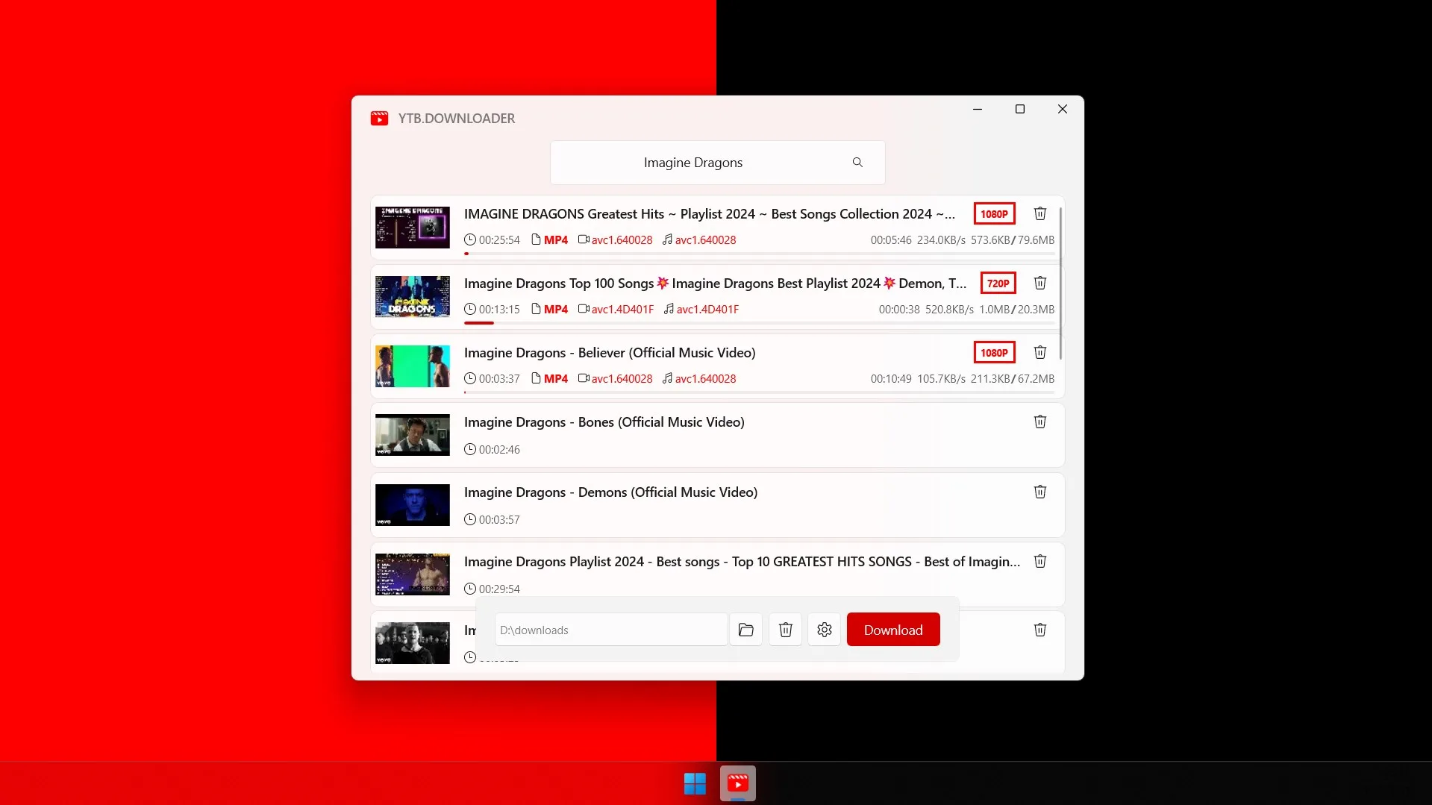1432x805 pixels.
Task: Remove the Believer video from list
Action: point(1039,352)
